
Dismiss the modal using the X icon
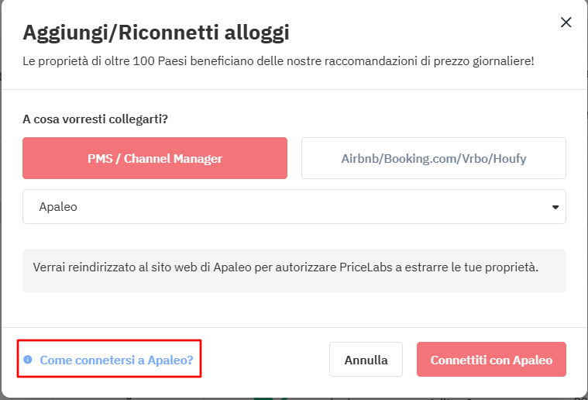pyautogui.click(x=566, y=22)
